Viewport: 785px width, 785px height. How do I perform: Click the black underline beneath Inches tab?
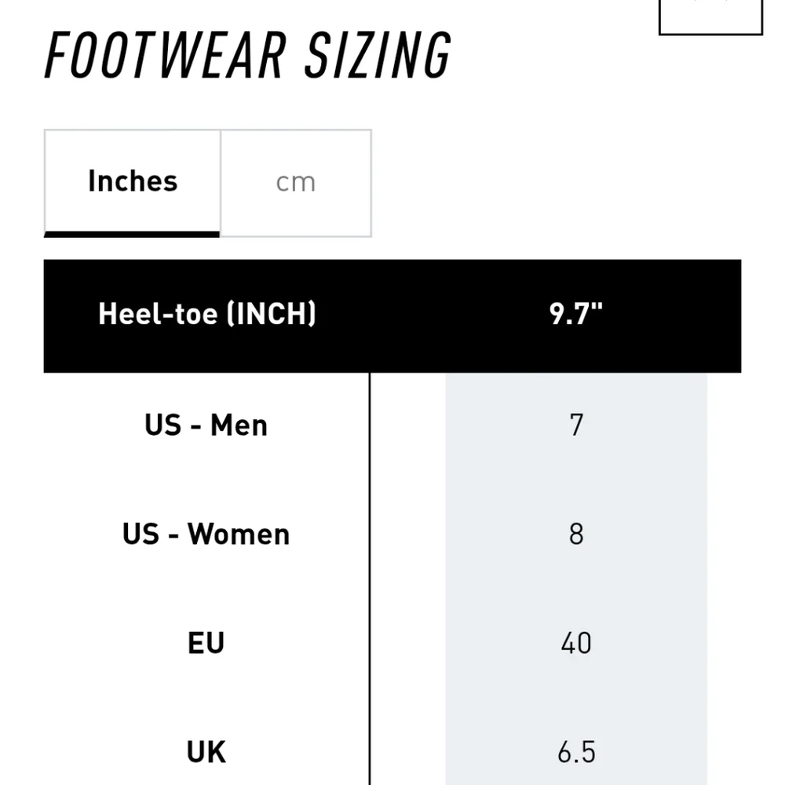click(132, 233)
